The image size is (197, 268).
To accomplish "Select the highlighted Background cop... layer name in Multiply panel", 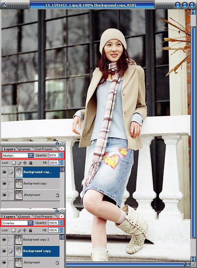I will pos(38,172).
